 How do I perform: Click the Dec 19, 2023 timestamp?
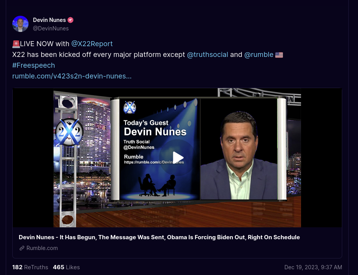pos(313,267)
